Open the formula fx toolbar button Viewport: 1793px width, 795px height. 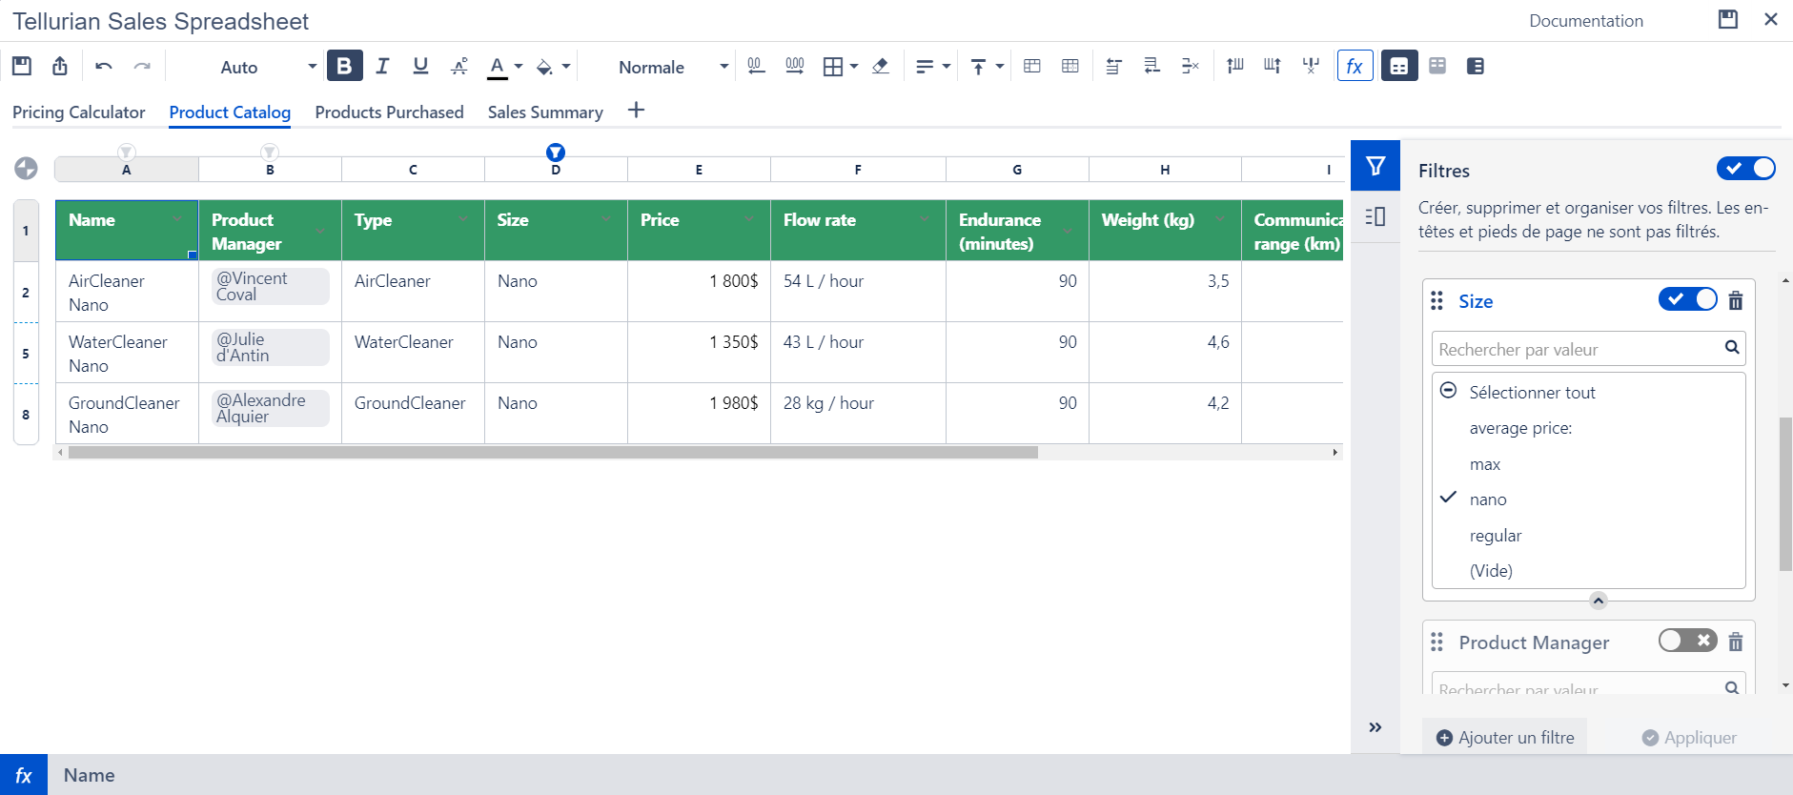pos(1355,66)
